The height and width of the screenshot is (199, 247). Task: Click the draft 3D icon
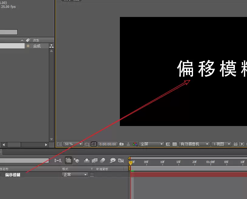[x=76, y=160]
